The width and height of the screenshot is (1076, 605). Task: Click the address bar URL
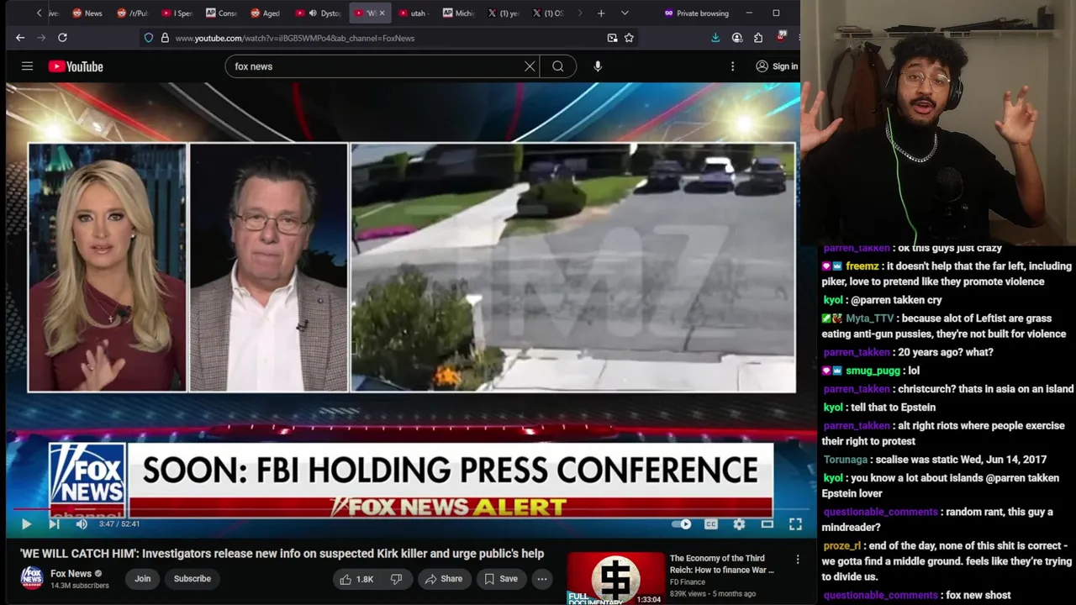click(x=294, y=38)
